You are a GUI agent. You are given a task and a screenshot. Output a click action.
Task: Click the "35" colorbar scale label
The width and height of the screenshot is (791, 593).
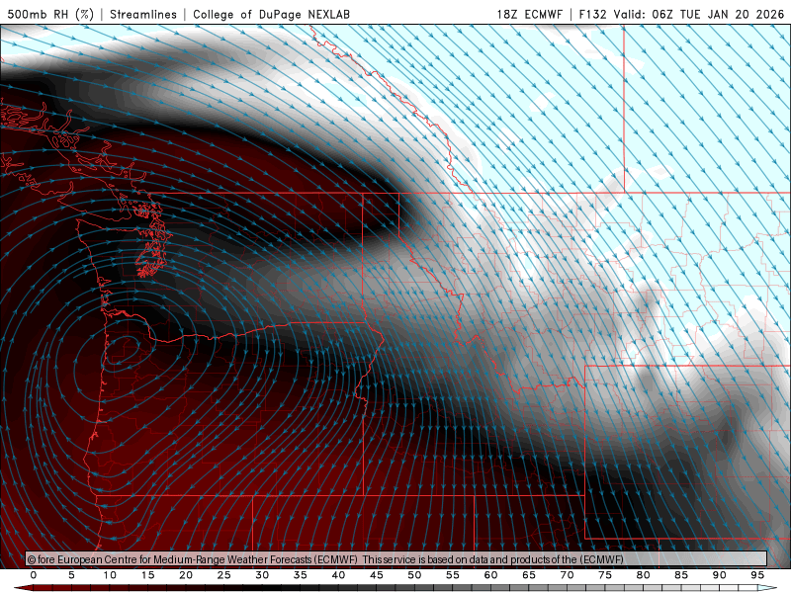click(x=301, y=575)
